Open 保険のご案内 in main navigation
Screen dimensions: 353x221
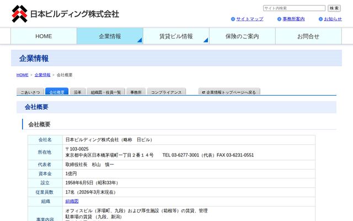(242, 36)
